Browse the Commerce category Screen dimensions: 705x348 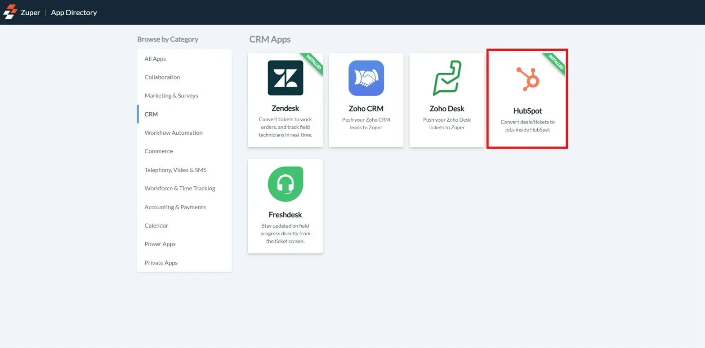coord(184,151)
